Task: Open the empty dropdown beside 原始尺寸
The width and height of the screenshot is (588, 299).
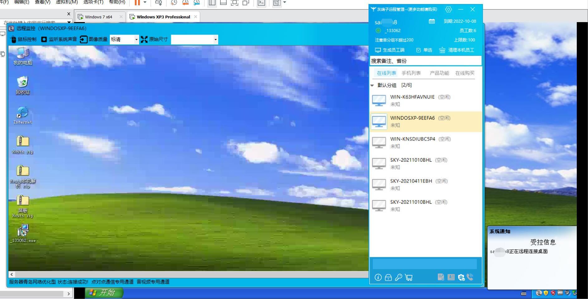Action: 194,40
